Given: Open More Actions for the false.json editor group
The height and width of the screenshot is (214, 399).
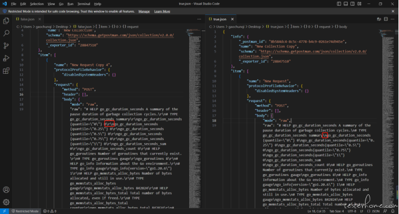Looking at the screenshot, I should click(199, 19).
